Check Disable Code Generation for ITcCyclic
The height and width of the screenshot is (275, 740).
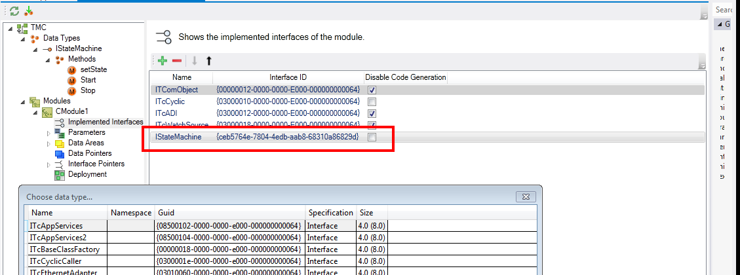coord(372,101)
